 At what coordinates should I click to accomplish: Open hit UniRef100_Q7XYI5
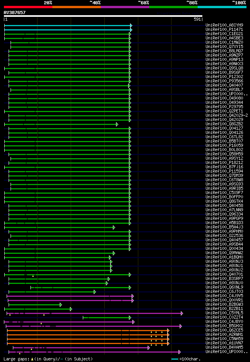(224, 46)
